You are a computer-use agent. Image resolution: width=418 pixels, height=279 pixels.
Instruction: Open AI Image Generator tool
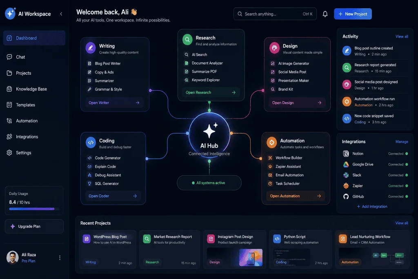(290, 63)
